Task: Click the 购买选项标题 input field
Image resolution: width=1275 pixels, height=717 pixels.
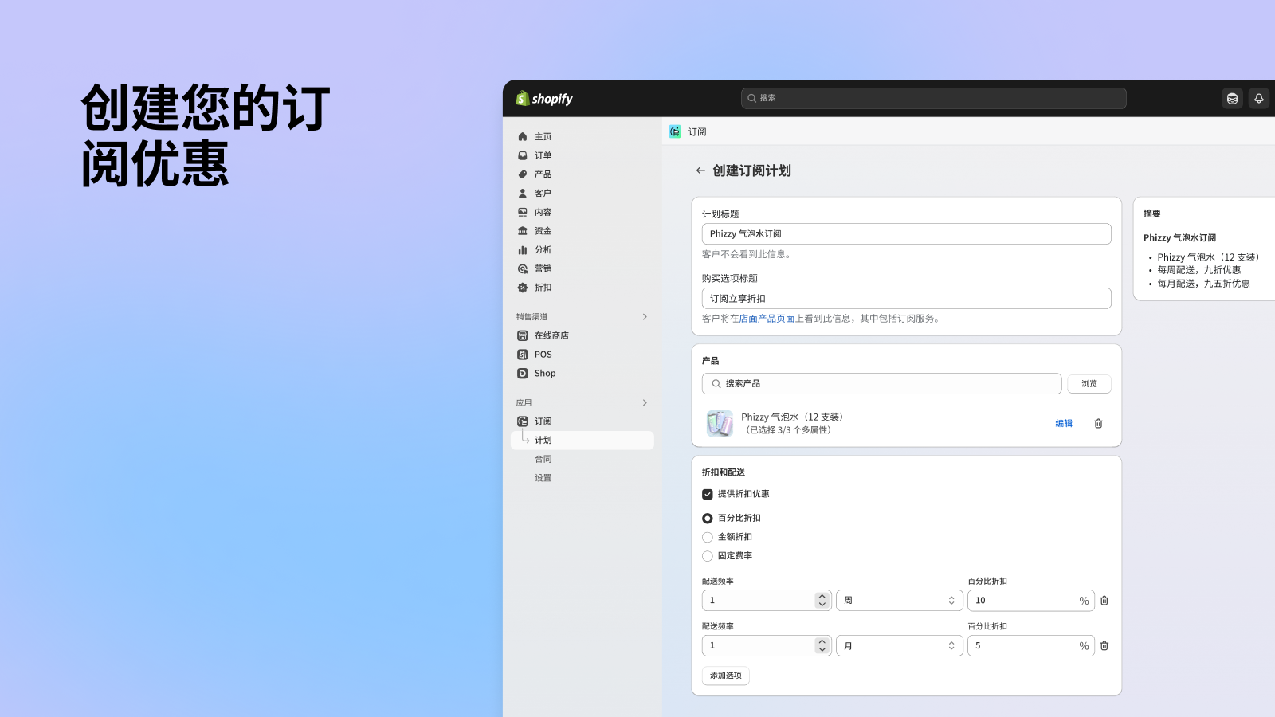Action: [x=906, y=299]
